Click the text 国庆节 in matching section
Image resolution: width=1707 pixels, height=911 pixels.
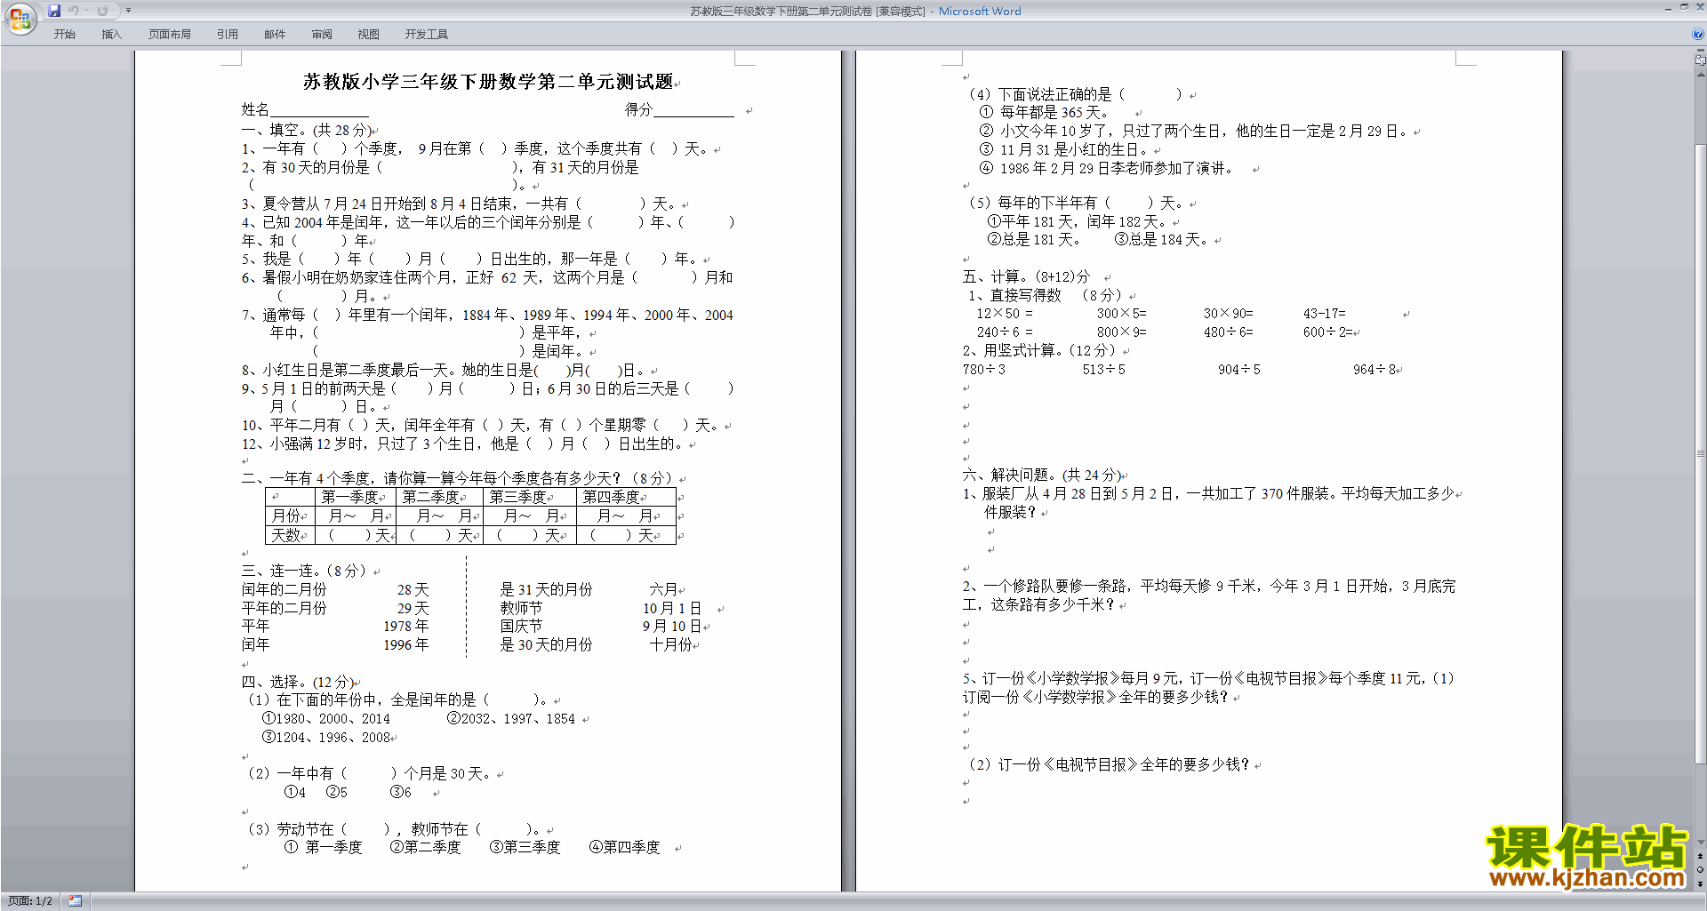click(521, 626)
